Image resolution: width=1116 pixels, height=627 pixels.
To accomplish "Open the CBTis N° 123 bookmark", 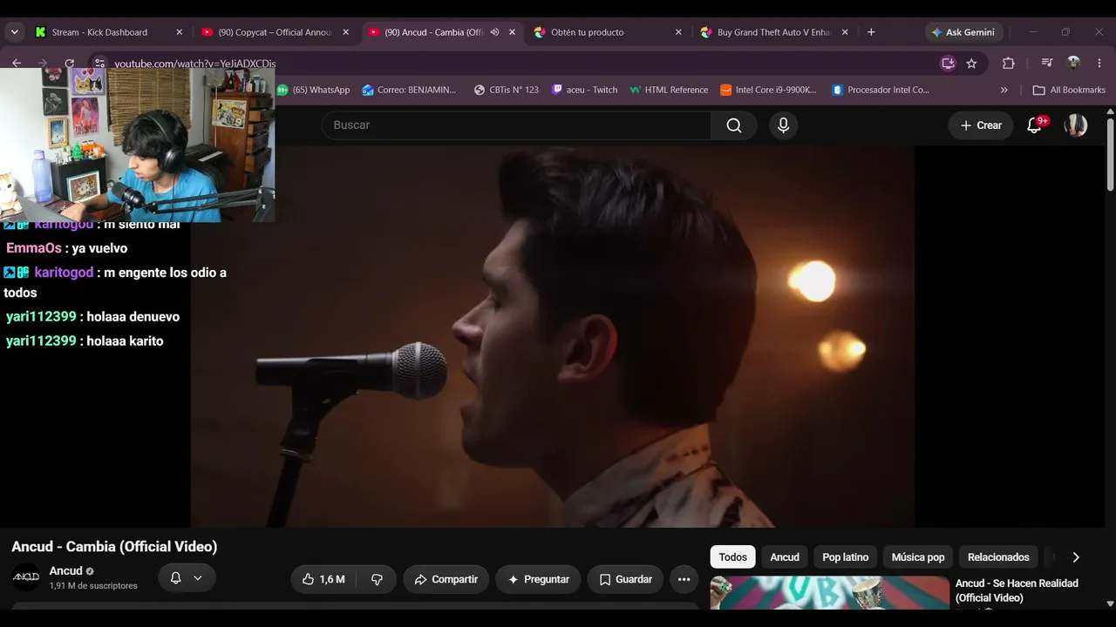I will [x=506, y=90].
